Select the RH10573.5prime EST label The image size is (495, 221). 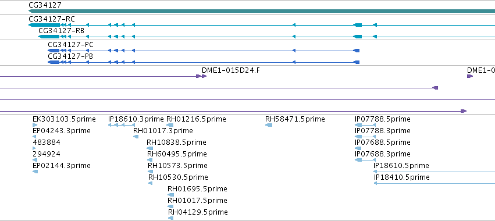tap(178, 166)
